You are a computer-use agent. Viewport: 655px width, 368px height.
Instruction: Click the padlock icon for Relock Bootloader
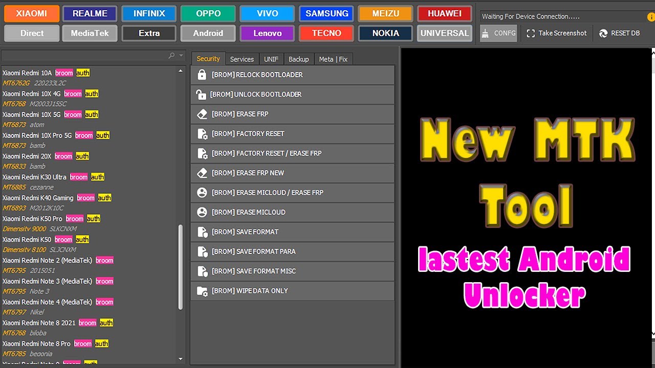point(202,75)
